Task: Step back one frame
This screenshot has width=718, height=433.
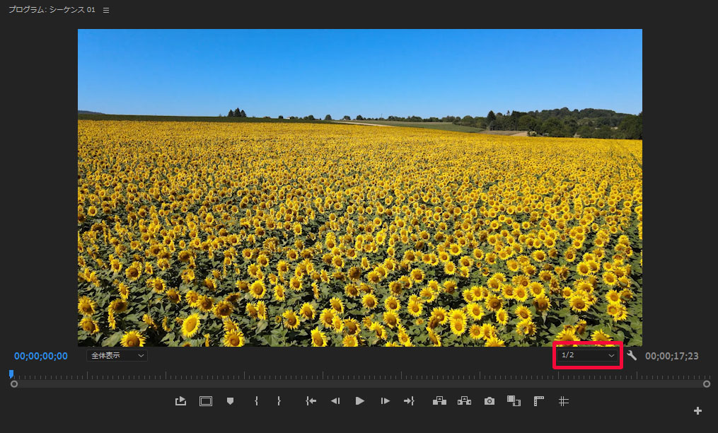Action: tap(335, 401)
